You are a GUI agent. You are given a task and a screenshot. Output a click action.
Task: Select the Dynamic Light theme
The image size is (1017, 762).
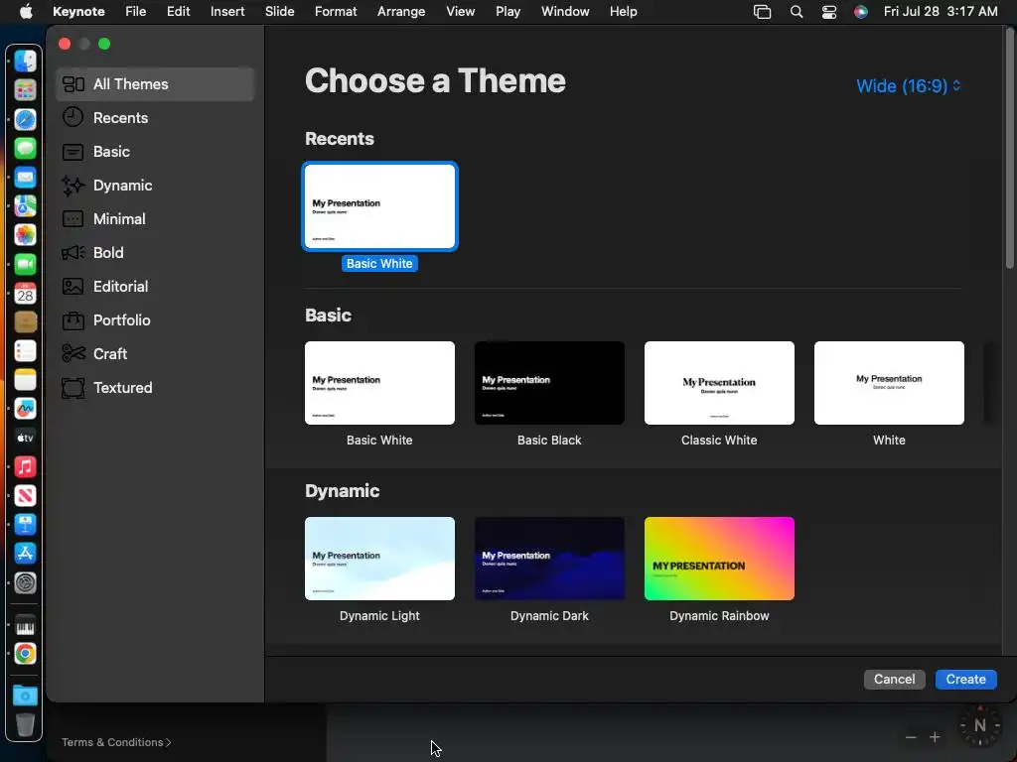pos(379,559)
